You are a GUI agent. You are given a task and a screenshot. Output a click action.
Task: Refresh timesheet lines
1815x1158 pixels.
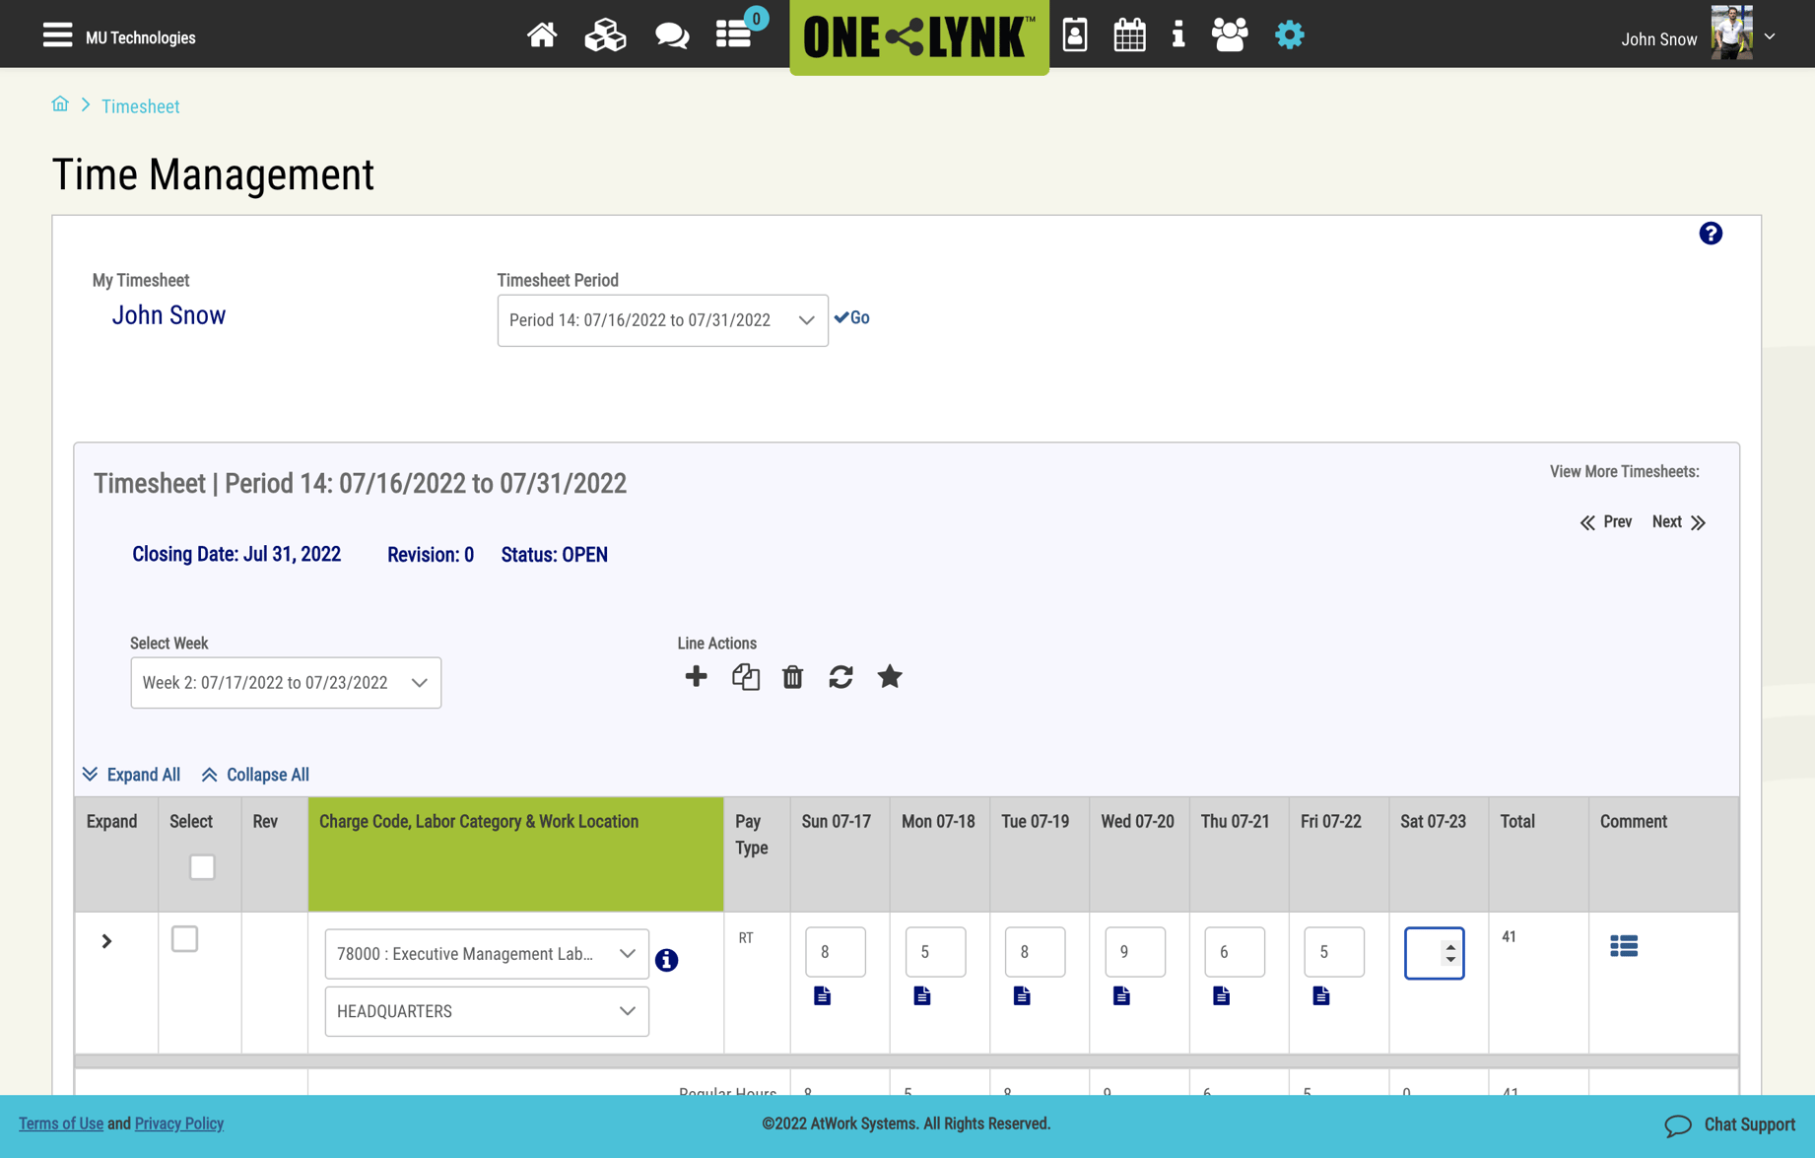(840, 677)
